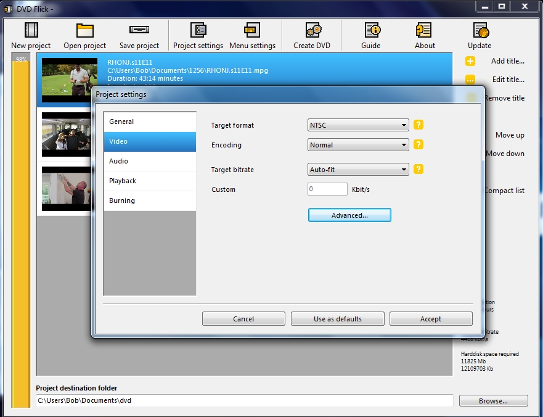
Task: Click the Edit title... label
Action: (x=508, y=80)
